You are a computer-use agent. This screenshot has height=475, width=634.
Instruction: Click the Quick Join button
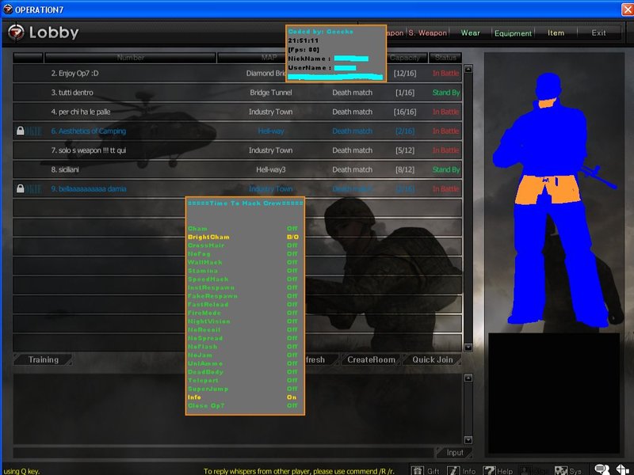pos(432,359)
